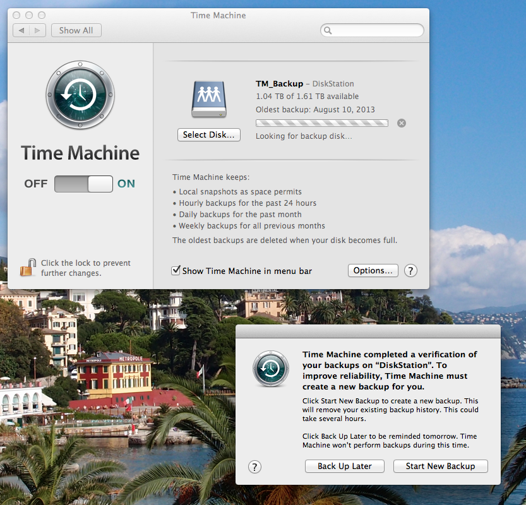Click the lock icon to prevent changes

(27, 268)
